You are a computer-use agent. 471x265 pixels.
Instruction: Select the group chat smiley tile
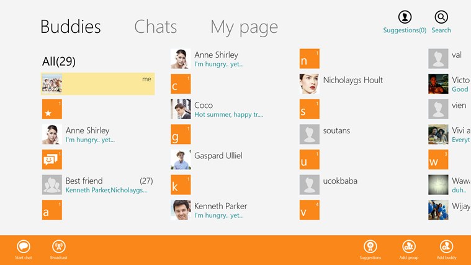(x=52, y=159)
